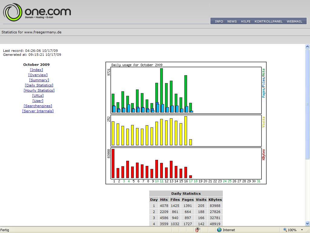The height and width of the screenshot is (233, 310).
Task: Click the Internet zone globe icon
Action: click(219, 230)
